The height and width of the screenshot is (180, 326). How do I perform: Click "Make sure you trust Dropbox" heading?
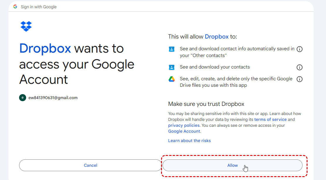206,104
